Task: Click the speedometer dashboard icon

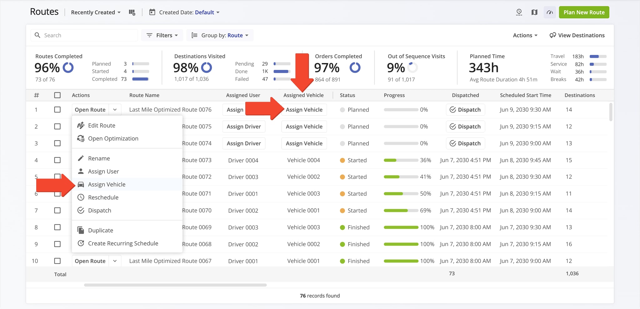Action: pos(550,12)
